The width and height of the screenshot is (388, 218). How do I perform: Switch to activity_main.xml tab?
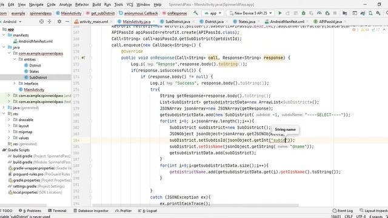pyautogui.click(x=93, y=22)
